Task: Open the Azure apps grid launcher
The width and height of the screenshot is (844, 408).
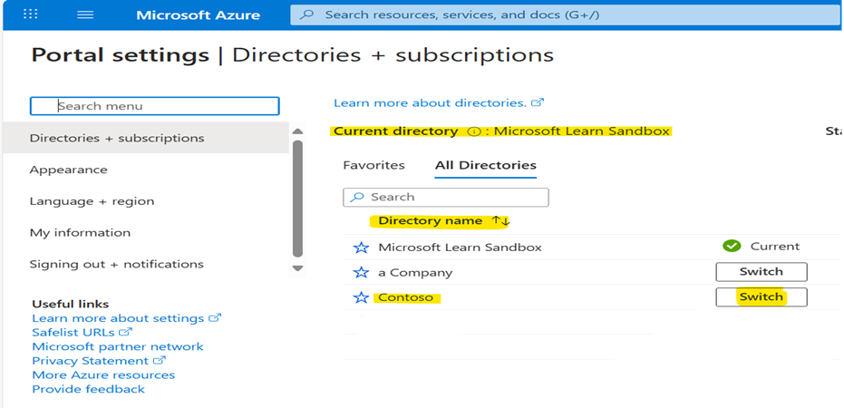Action: [x=30, y=15]
